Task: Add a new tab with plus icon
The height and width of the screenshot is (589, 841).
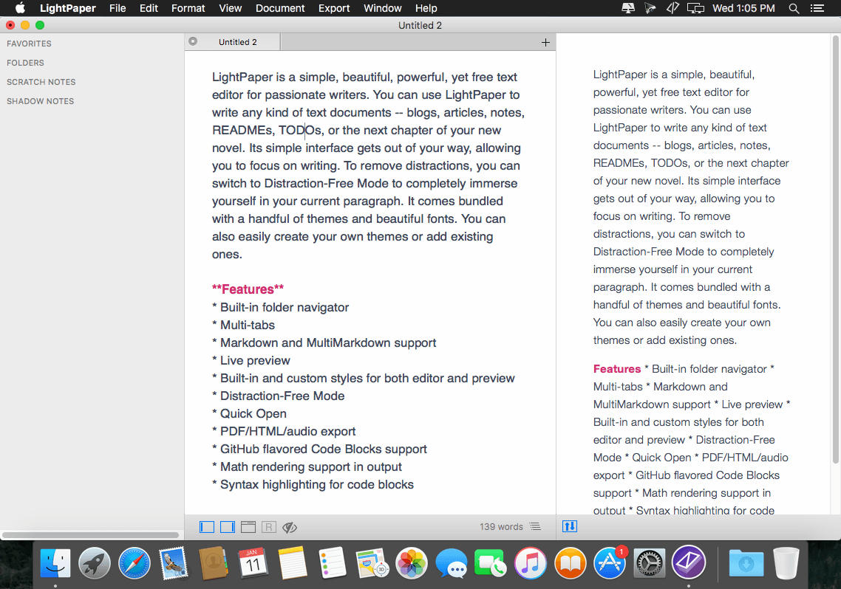Action: tap(545, 42)
